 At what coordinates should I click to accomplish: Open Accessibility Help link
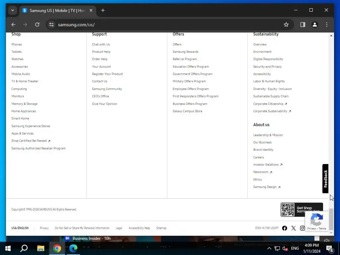click(139, 228)
